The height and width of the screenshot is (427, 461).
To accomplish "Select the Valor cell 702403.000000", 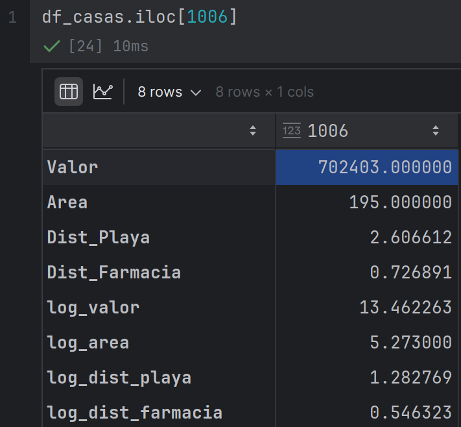I will point(366,167).
